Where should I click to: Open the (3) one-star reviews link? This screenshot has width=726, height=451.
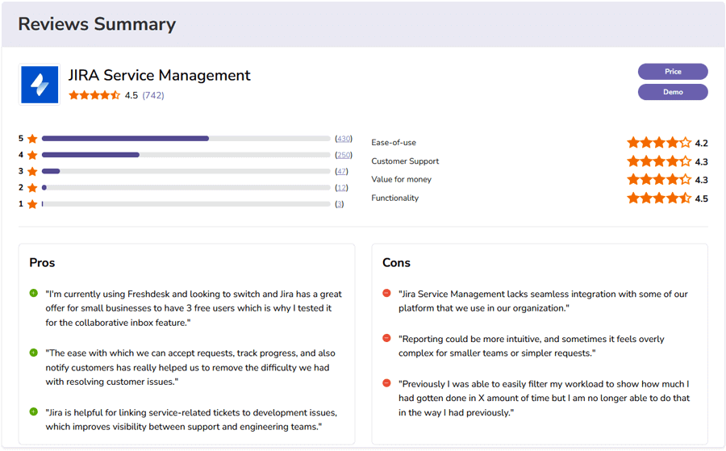click(340, 204)
